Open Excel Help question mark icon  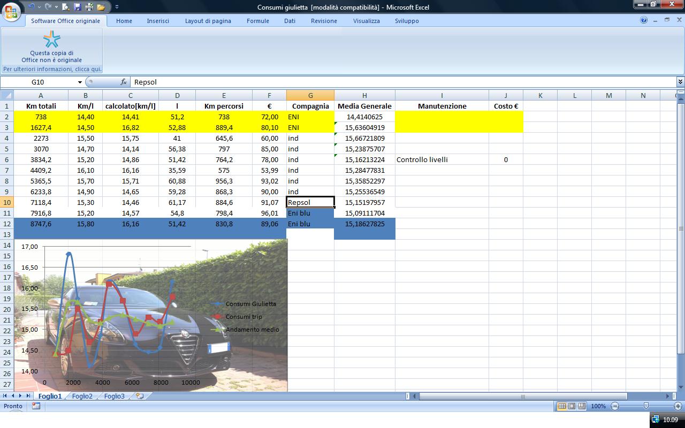tap(644, 20)
